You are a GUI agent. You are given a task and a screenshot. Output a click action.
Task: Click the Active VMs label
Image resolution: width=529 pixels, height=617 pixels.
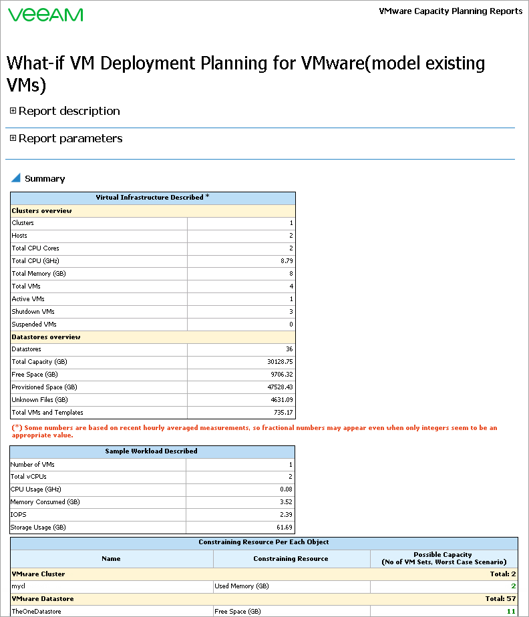(28, 299)
